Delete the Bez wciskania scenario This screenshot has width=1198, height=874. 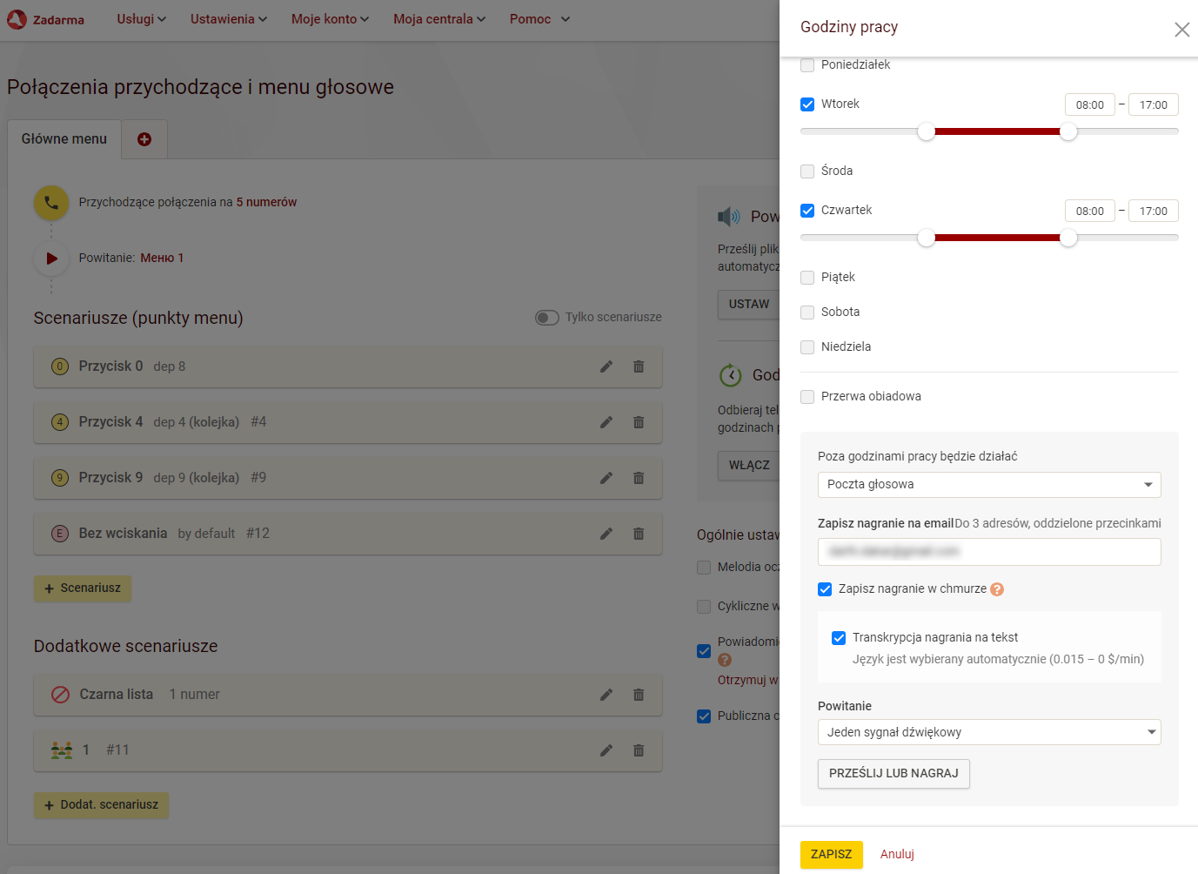(639, 534)
